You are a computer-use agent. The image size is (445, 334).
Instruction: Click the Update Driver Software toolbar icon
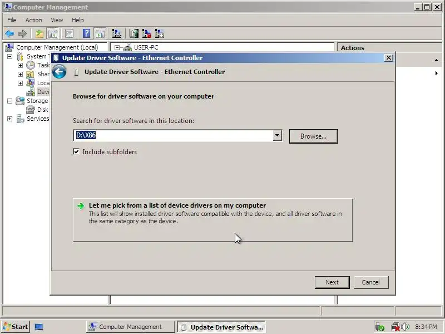[x=133, y=33]
